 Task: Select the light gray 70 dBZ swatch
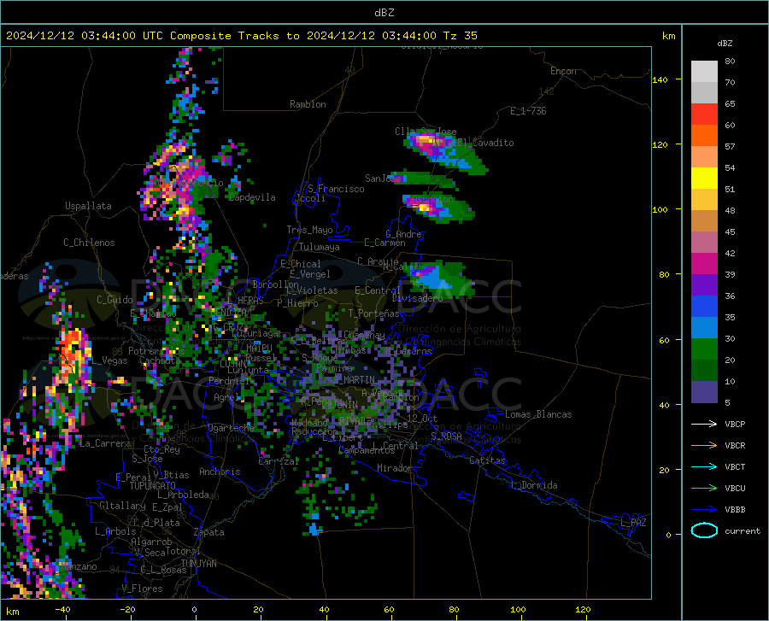pos(704,72)
